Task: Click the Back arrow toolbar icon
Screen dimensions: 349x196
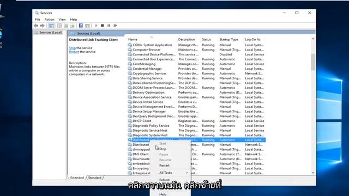Action: 36,26
